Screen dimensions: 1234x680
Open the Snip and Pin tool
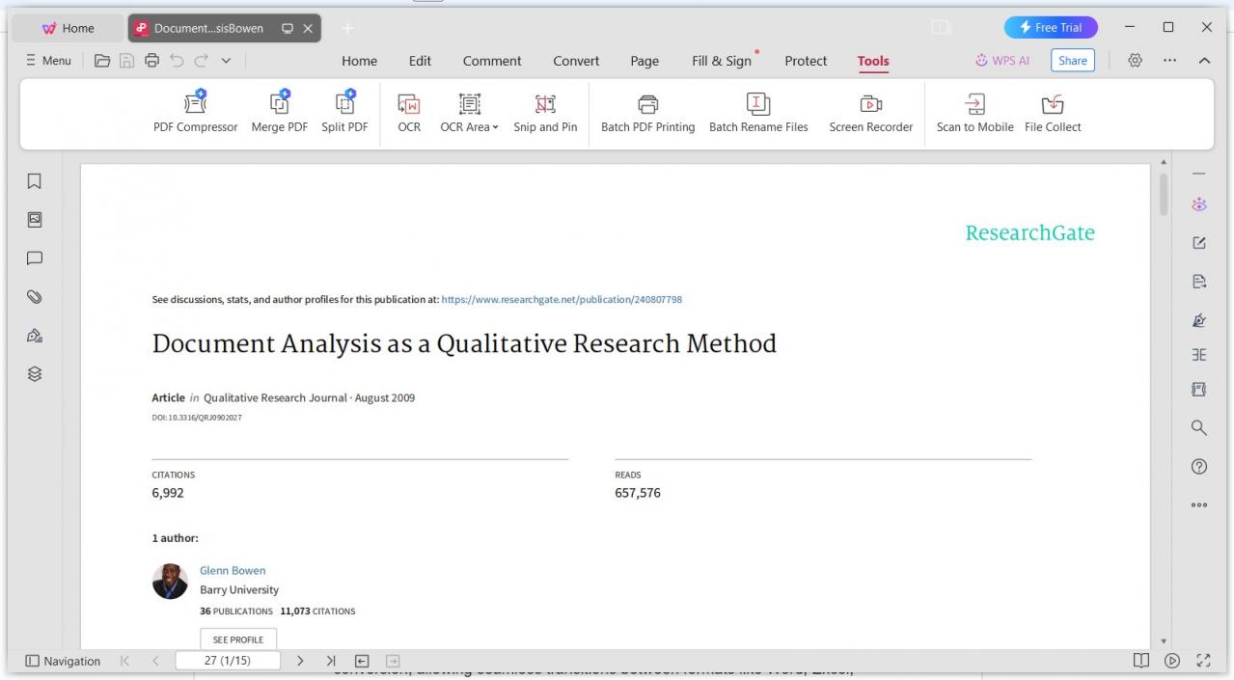[545, 112]
